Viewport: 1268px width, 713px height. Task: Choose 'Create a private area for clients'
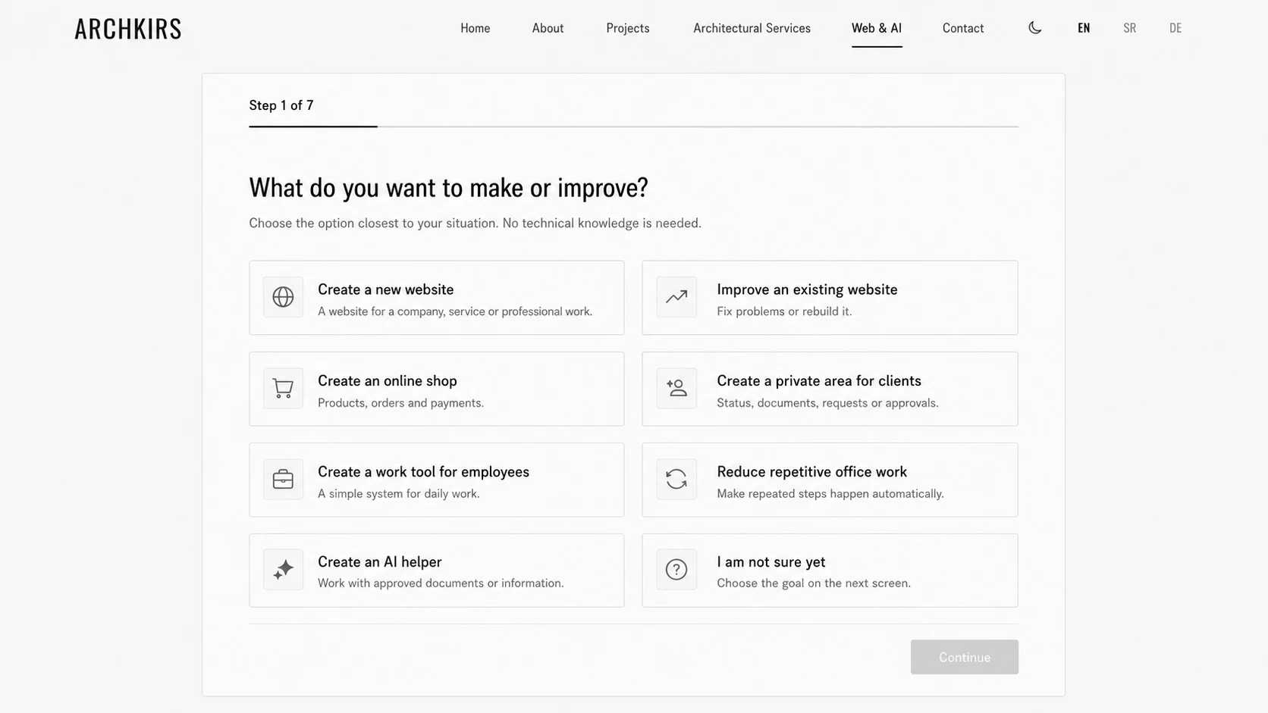(830, 389)
